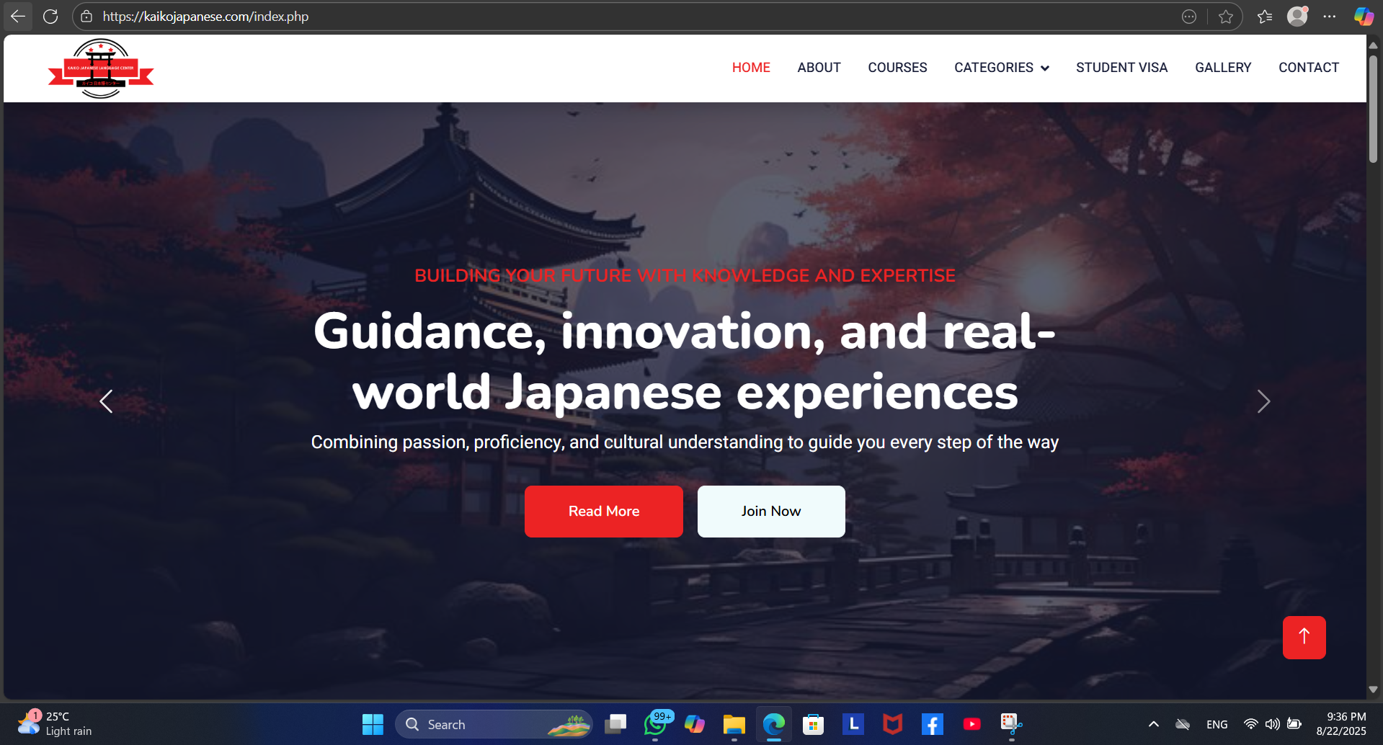This screenshot has height=745, width=1383.
Task: Go to previous slide with left arrow
Action: point(107,401)
